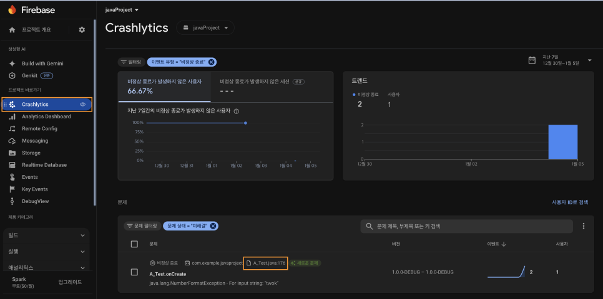The width and height of the screenshot is (603, 299).
Task: Click the 사용자 ID로 검색 link
Action: click(x=570, y=202)
